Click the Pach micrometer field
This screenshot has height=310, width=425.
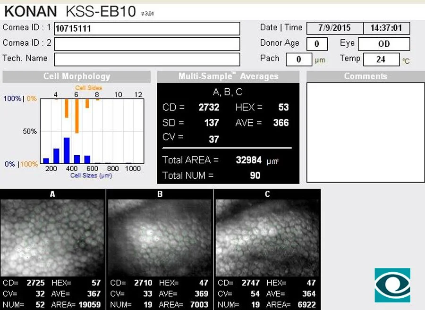pyautogui.click(x=299, y=59)
